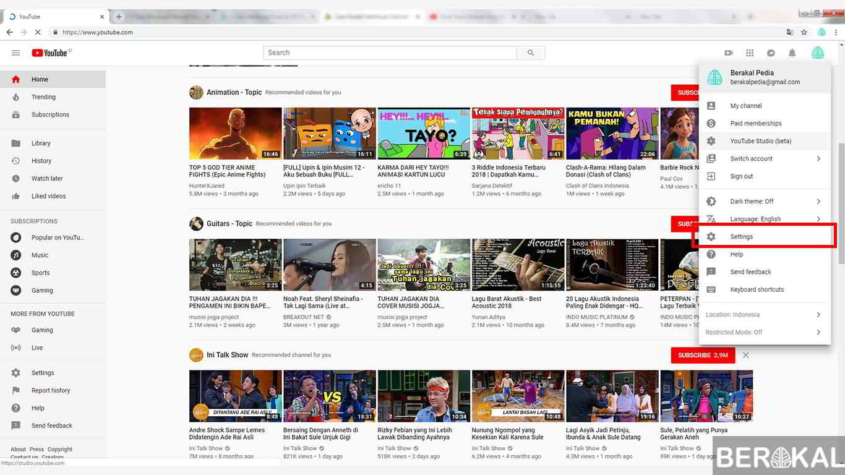
Task: Bookmark page with the star icon
Action: point(804,32)
